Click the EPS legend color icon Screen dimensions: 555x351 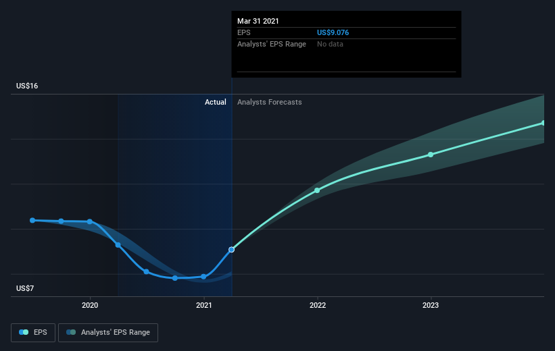pos(24,332)
